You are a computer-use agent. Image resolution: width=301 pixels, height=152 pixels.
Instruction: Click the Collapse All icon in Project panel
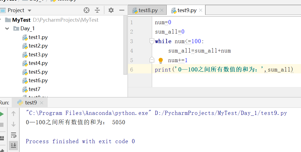pos(97,10)
